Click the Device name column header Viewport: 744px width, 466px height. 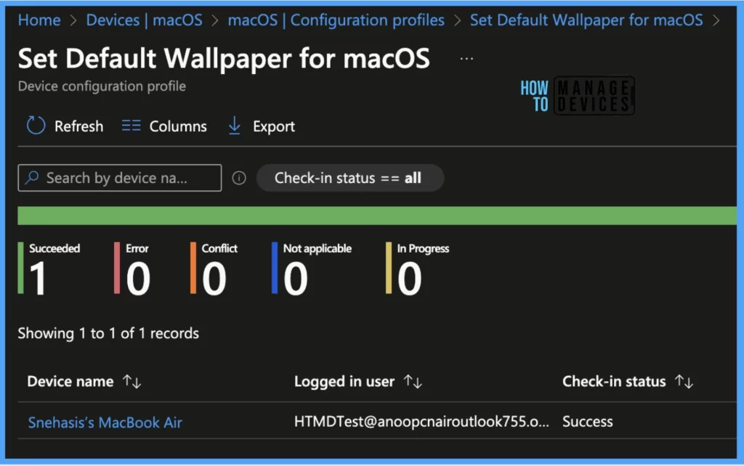click(x=70, y=381)
